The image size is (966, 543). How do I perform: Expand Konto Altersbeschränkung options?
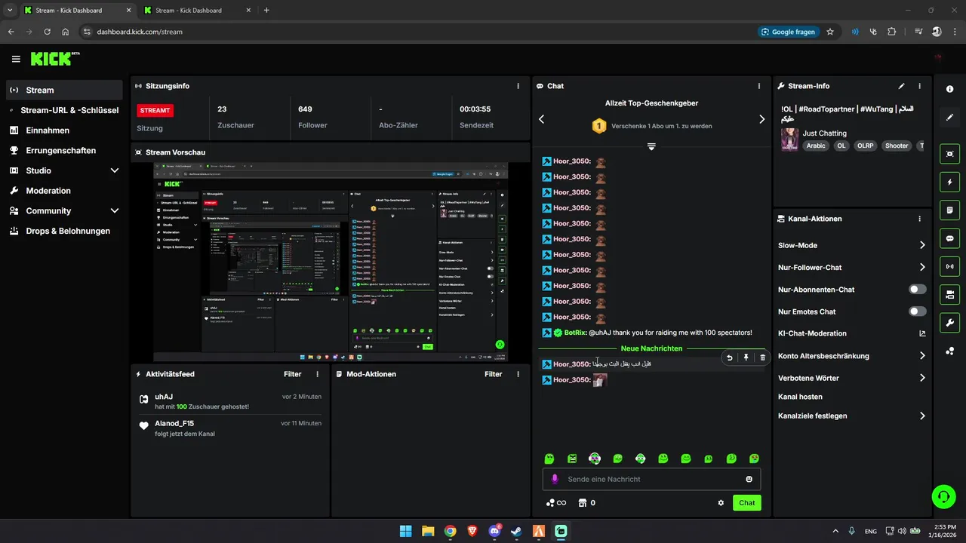coord(922,356)
